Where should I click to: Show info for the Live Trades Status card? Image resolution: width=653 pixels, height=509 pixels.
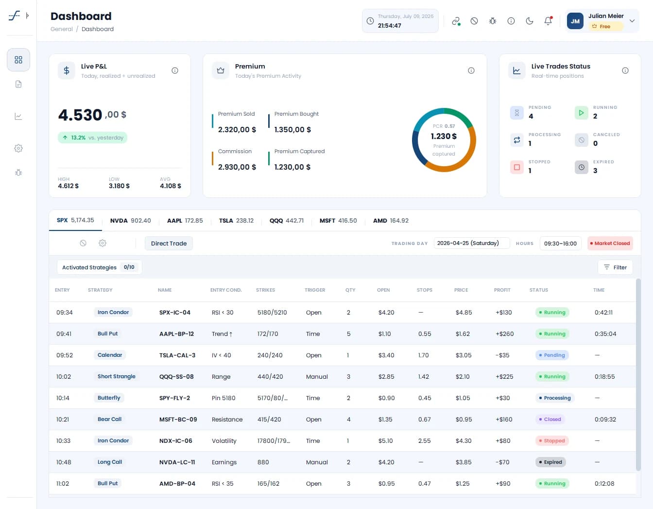(625, 70)
